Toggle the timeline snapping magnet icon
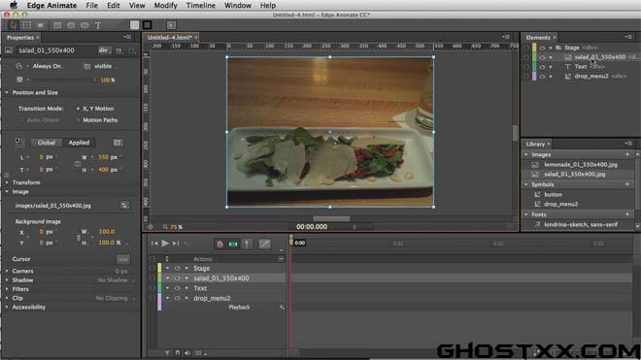This screenshot has height=360, width=641. pos(178,353)
